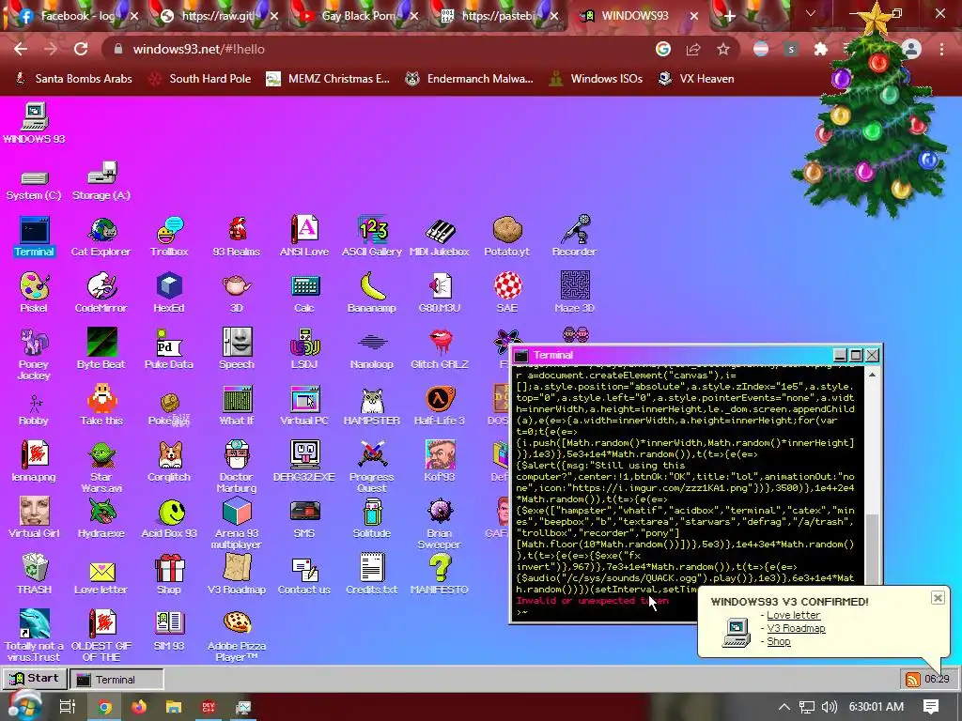The height and width of the screenshot is (721, 962).
Task: Open the Solitude icon
Action: 372,518
